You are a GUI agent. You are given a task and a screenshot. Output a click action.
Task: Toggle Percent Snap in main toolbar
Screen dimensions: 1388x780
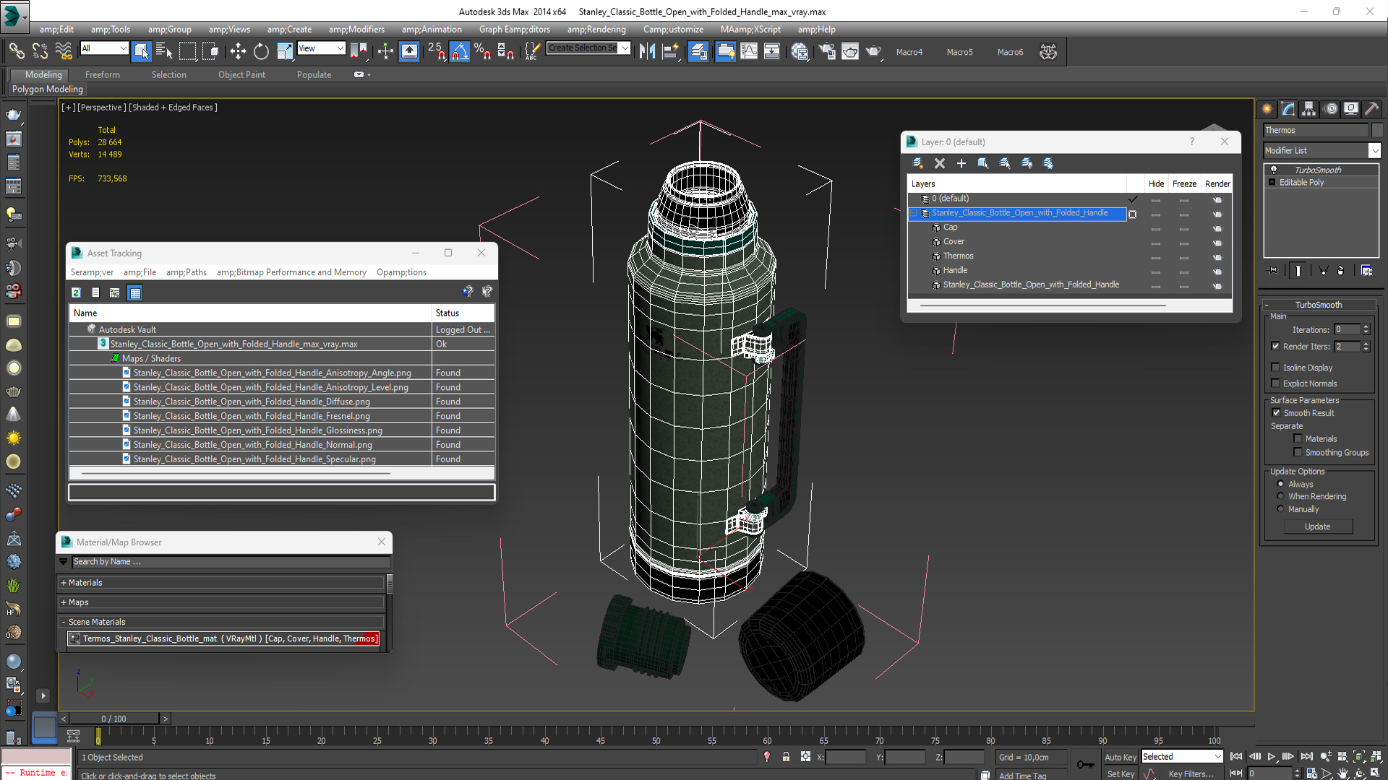(x=482, y=51)
